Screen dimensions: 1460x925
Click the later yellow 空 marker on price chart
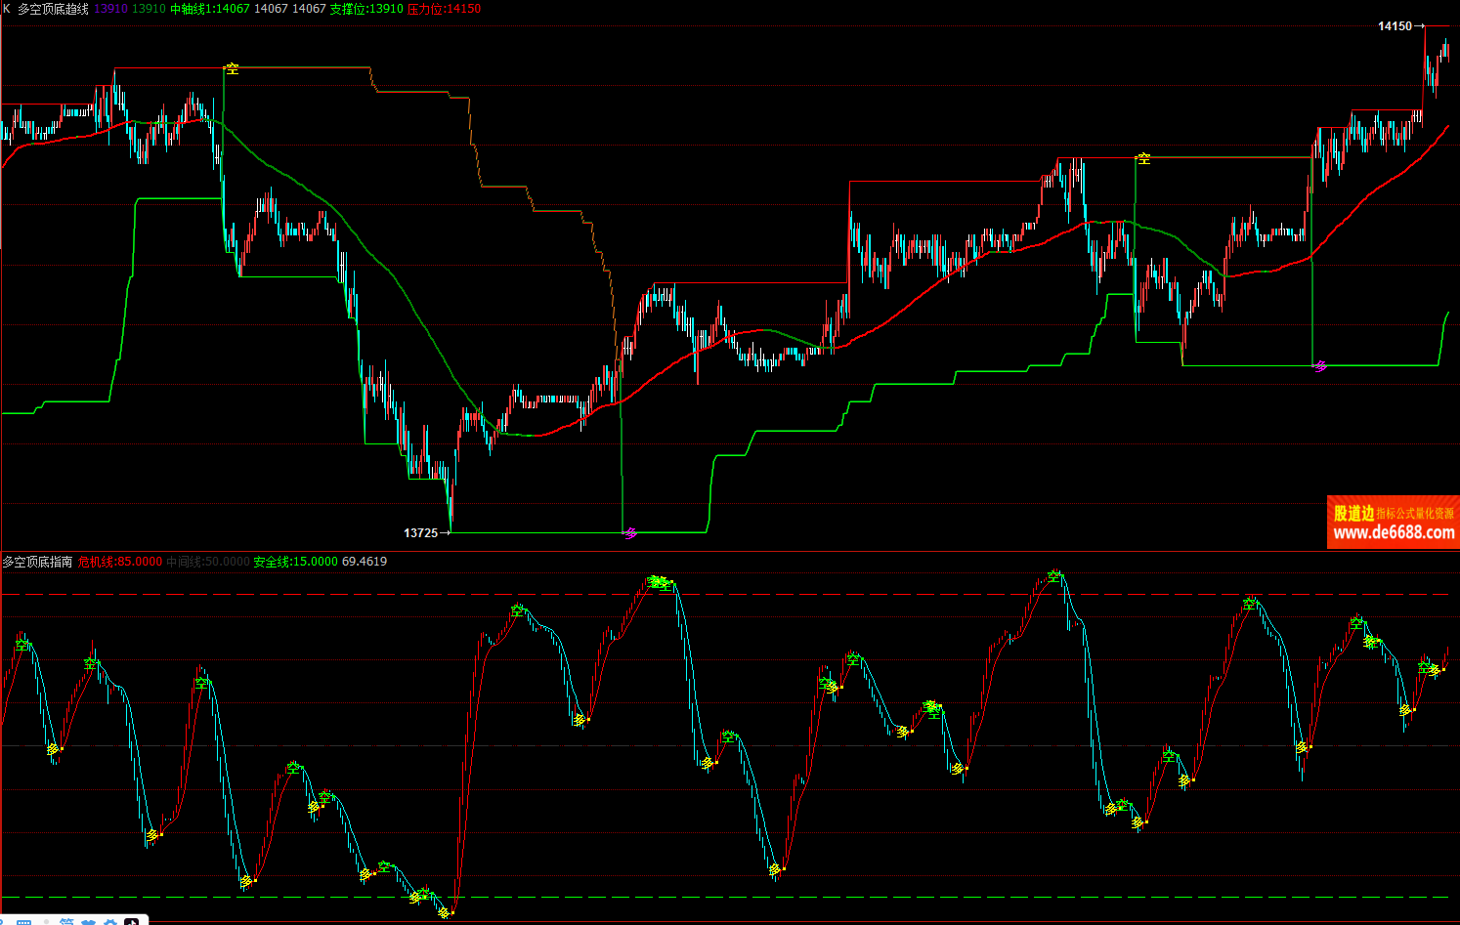click(x=1143, y=158)
